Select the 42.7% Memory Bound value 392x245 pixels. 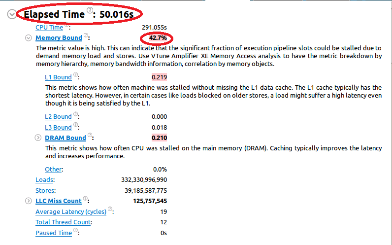pyautogui.click(x=158, y=38)
